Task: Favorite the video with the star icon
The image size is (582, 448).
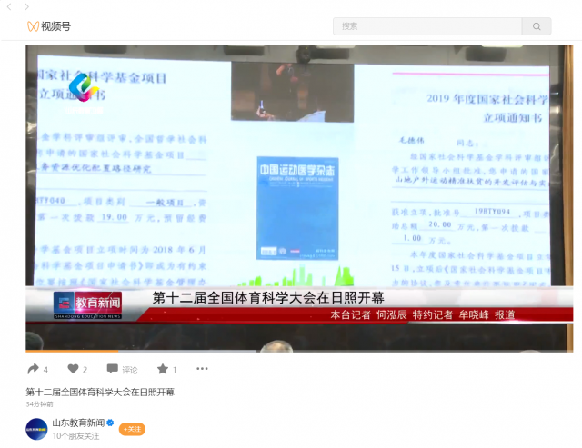Action: (x=163, y=369)
